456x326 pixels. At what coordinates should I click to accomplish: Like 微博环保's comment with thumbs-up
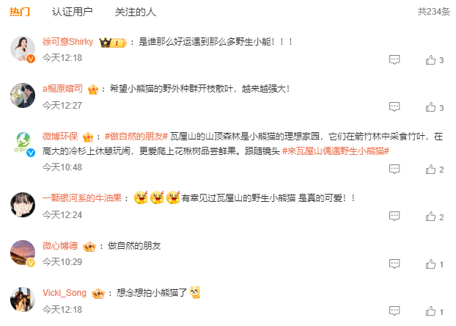430,169
